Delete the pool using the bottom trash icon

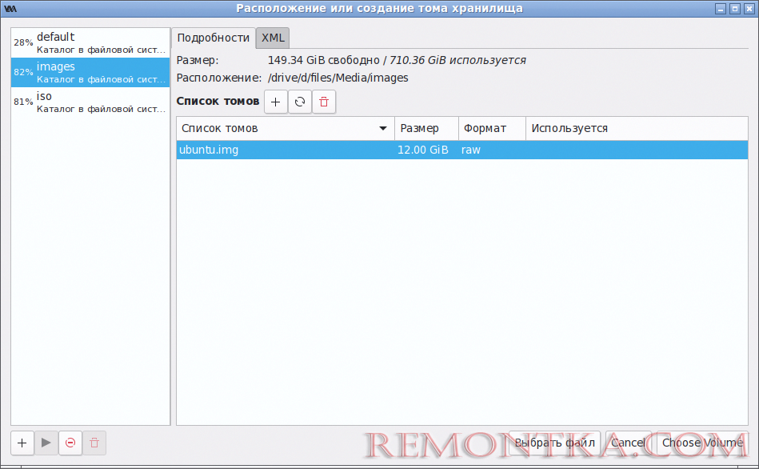(x=94, y=443)
